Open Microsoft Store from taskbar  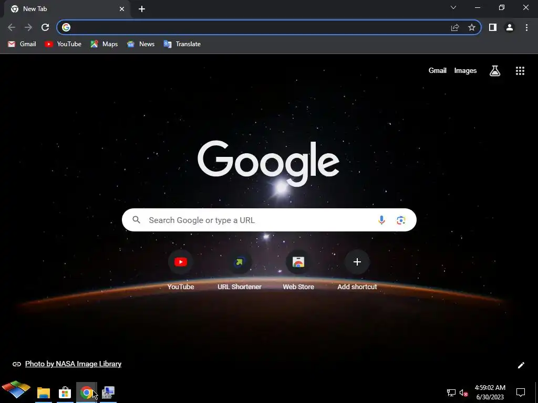65,393
